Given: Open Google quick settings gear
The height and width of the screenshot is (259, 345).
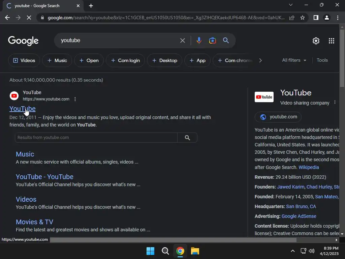Looking at the screenshot, I should click(x=316, y=41).
